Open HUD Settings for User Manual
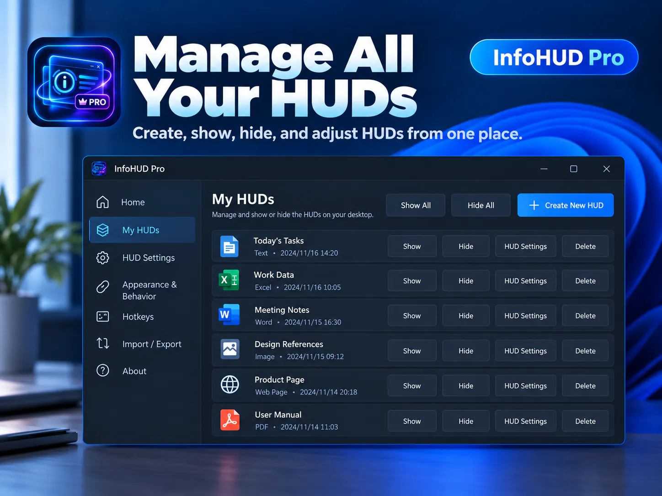 pos(526,421)
